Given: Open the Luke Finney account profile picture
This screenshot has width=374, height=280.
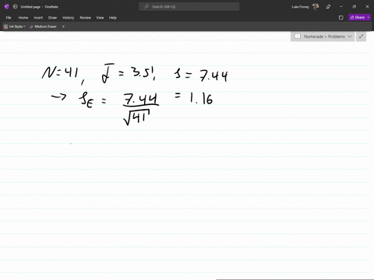Looking at the screenshot, I should click(316, 7).
